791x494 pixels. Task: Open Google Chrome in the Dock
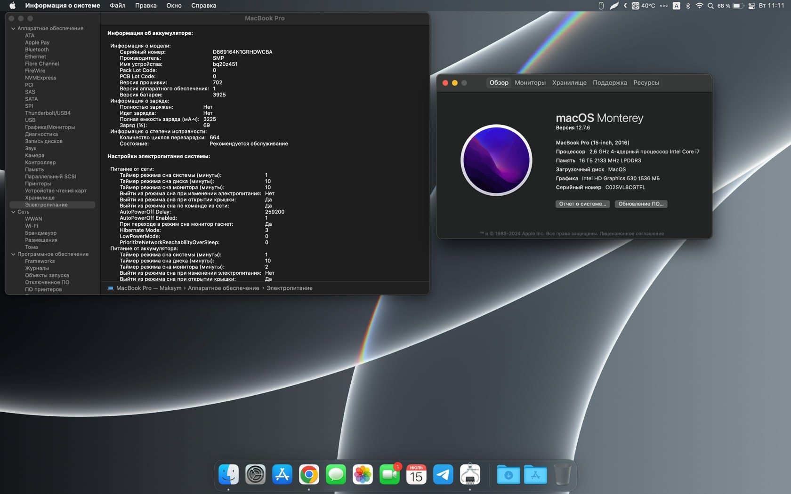coord(309,475)
